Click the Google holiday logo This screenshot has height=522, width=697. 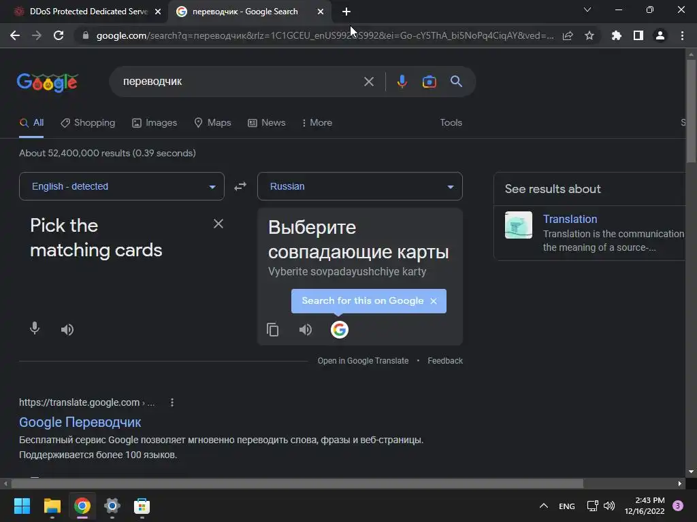48,82
